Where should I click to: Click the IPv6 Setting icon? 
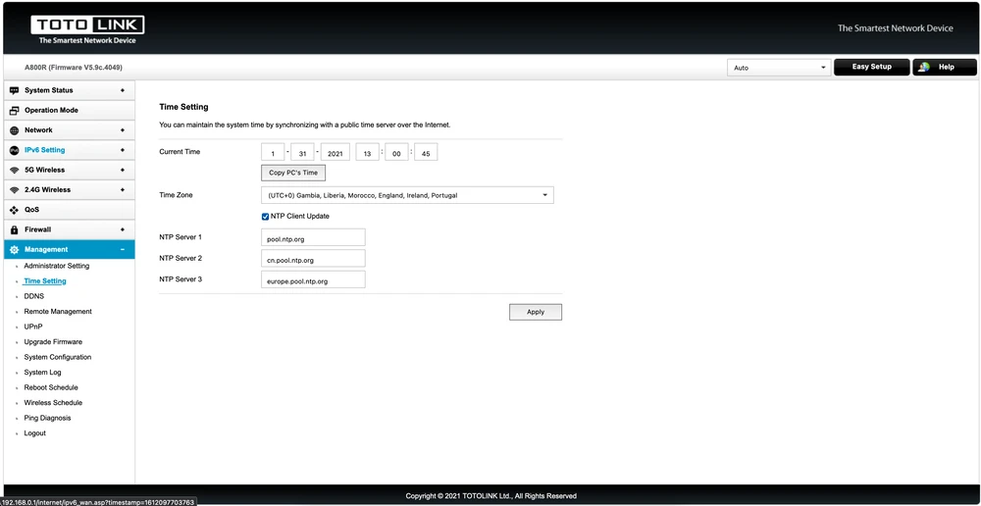tap(14, 150)
